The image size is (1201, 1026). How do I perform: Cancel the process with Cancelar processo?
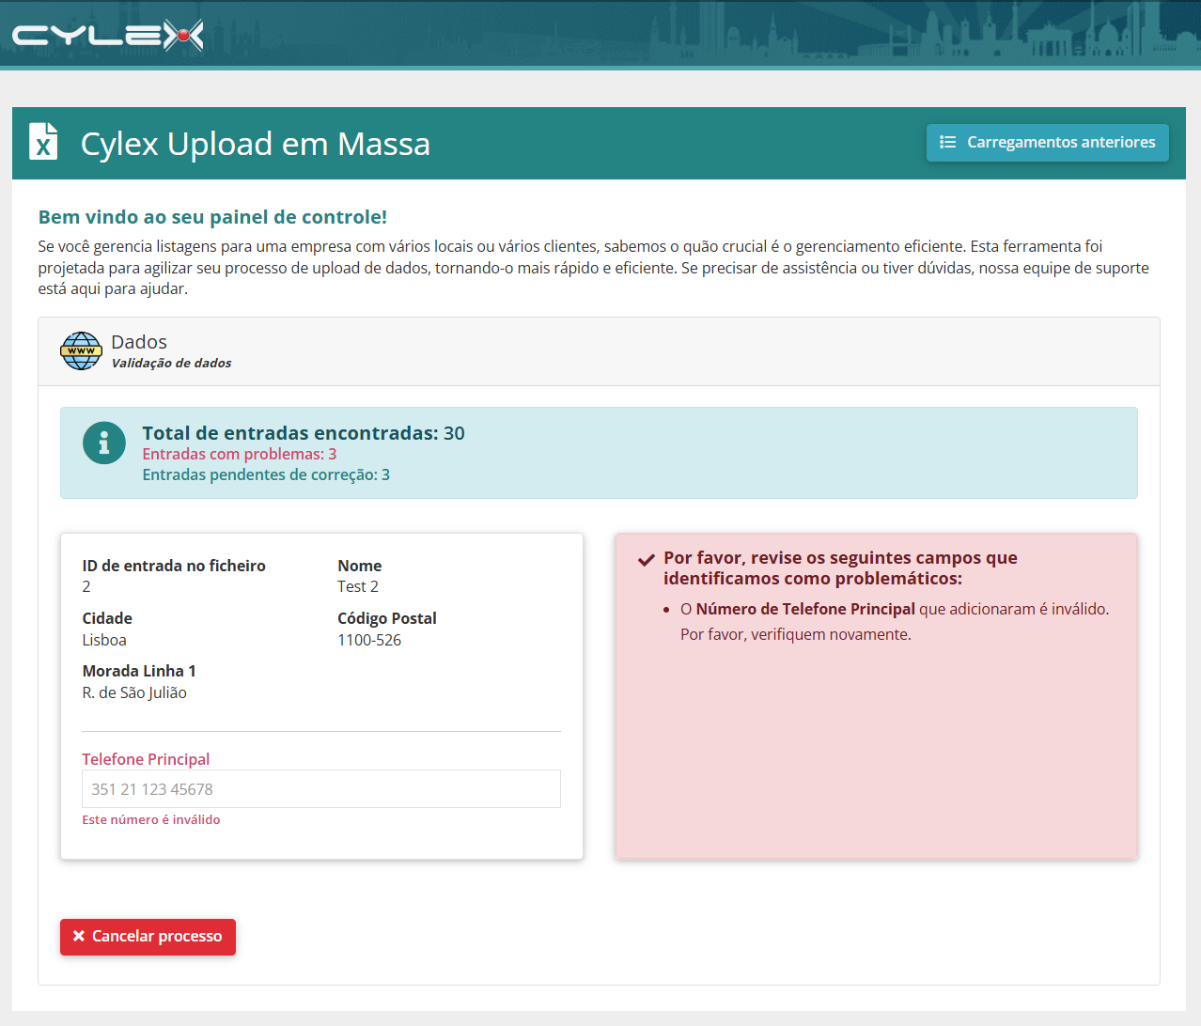click(x=148, y=937)
